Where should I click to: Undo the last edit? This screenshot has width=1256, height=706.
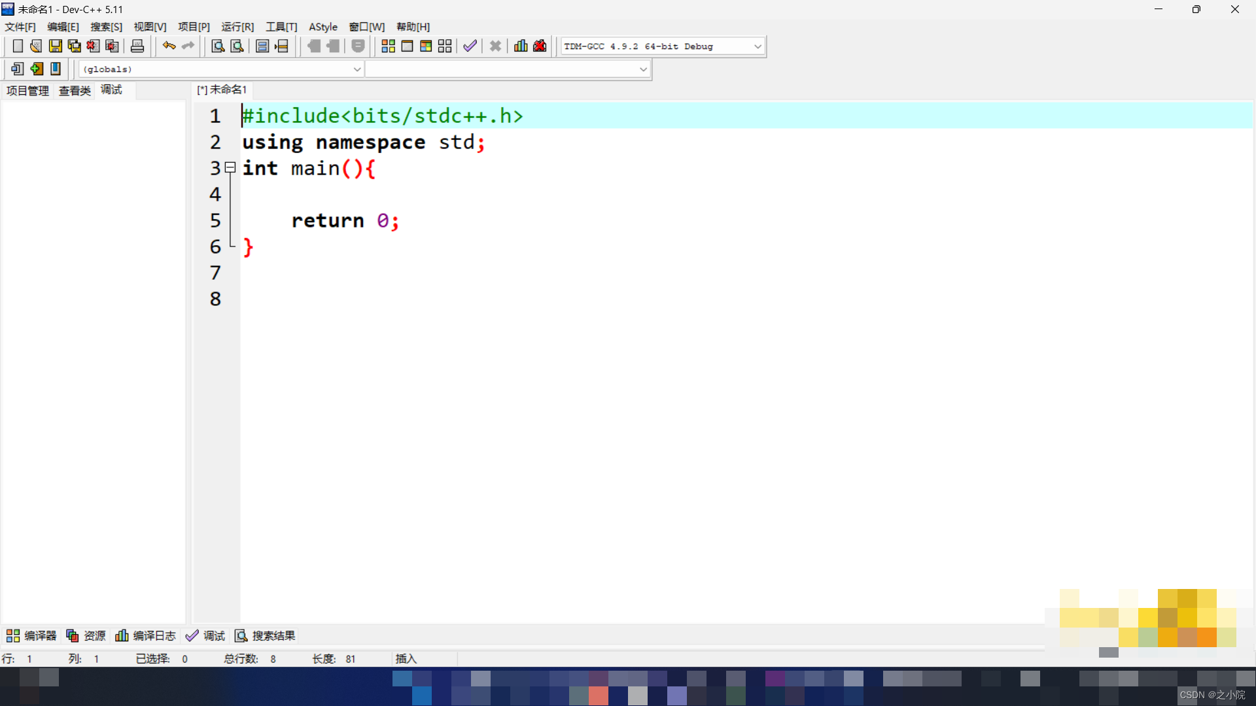pyautogui.click(x=168, y=46)
